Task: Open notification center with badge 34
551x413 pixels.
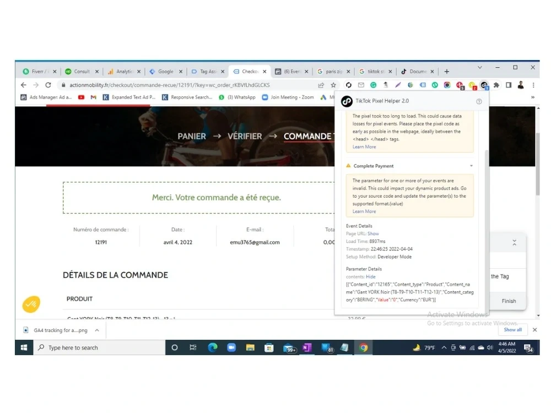Action: click(x=528, y=348)
